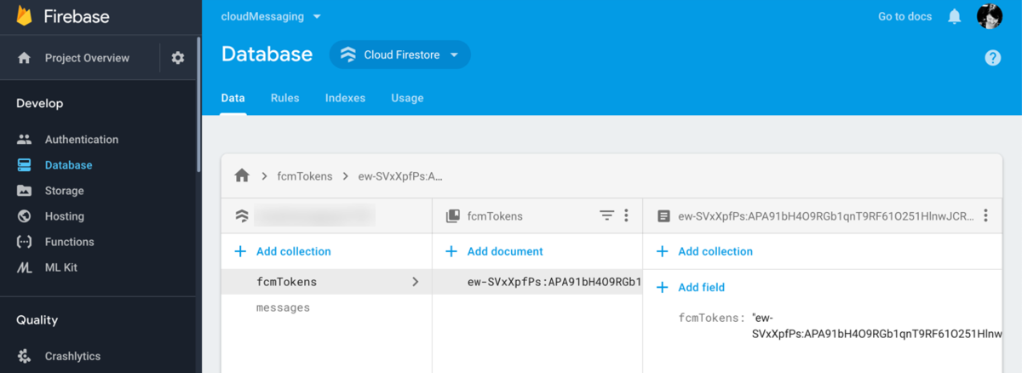Open fcmTokens collection overflow menu
Image resolution: width=1022 pixels, height=373 pixels.
pyautogui.click(x=626, y=216)
